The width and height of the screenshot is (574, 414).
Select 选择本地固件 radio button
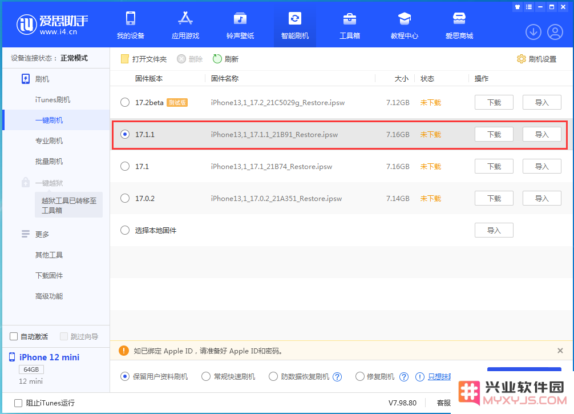125,230
